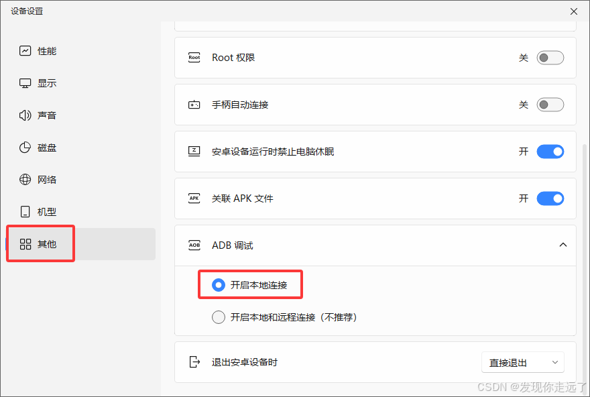Close the 设备设置 window
Viewport: 590px width, 397px height.
[x=574, y=11]
